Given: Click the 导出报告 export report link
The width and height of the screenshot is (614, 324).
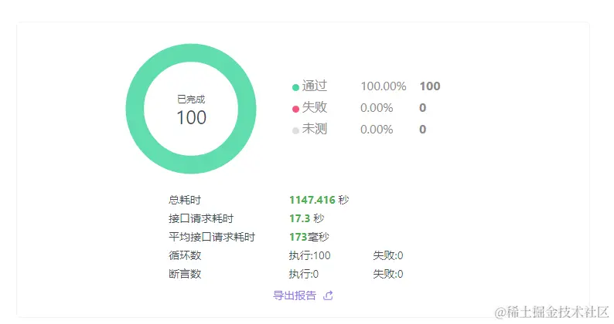Looking at the screenshot, I should 295,295.
